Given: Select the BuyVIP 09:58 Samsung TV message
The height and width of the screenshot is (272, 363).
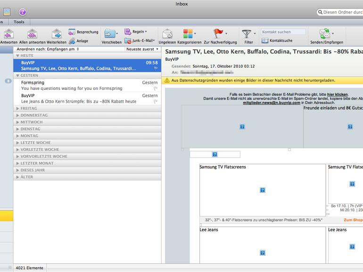Looking at the screenshot, I should point(87,65).
